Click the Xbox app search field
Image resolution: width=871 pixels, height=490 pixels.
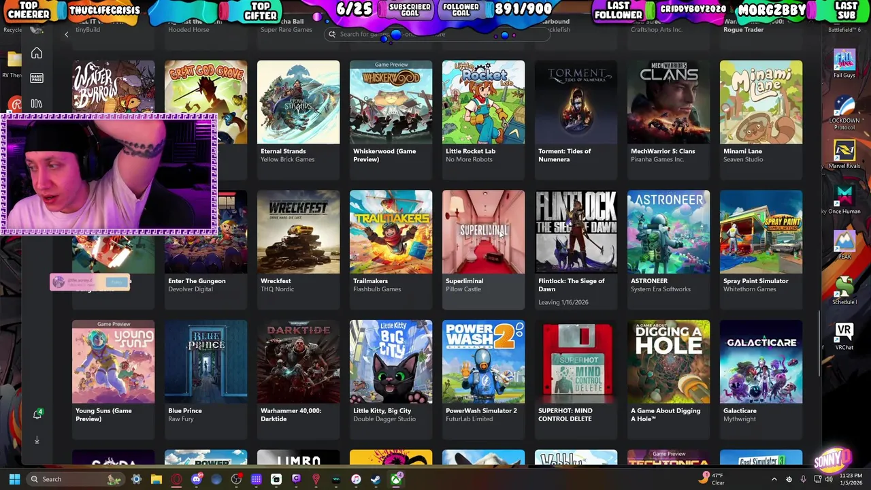click(435, 34)
